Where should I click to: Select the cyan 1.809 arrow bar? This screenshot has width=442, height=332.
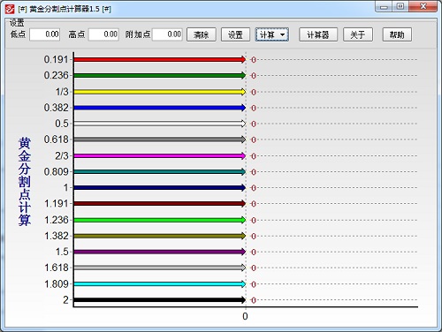[x=159, y=284]
